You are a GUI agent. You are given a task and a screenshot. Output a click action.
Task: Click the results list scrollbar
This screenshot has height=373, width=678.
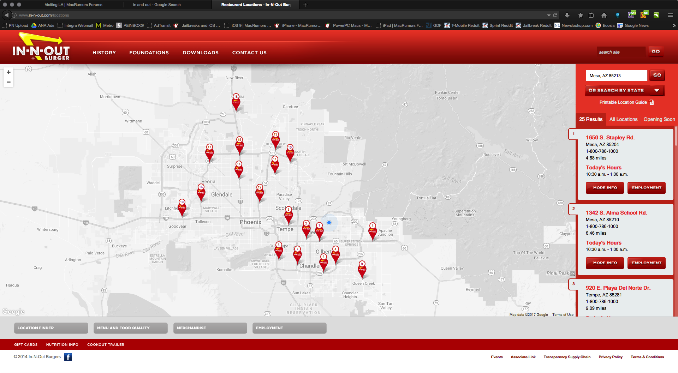tap(676, 136)
